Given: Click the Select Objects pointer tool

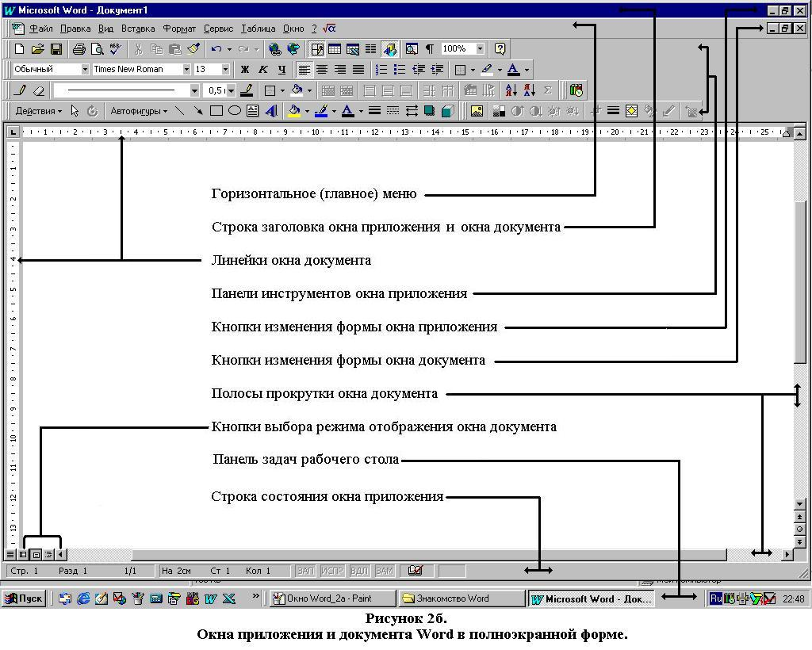Looking at the screenshot, I should coord(75,111).
